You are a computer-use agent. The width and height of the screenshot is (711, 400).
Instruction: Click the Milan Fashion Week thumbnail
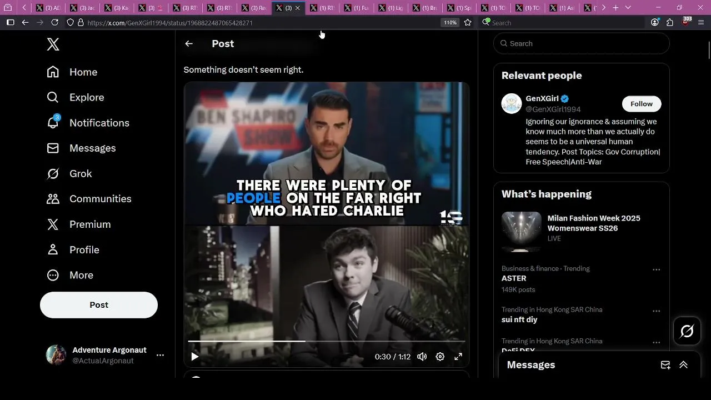[x=522, y=231]
